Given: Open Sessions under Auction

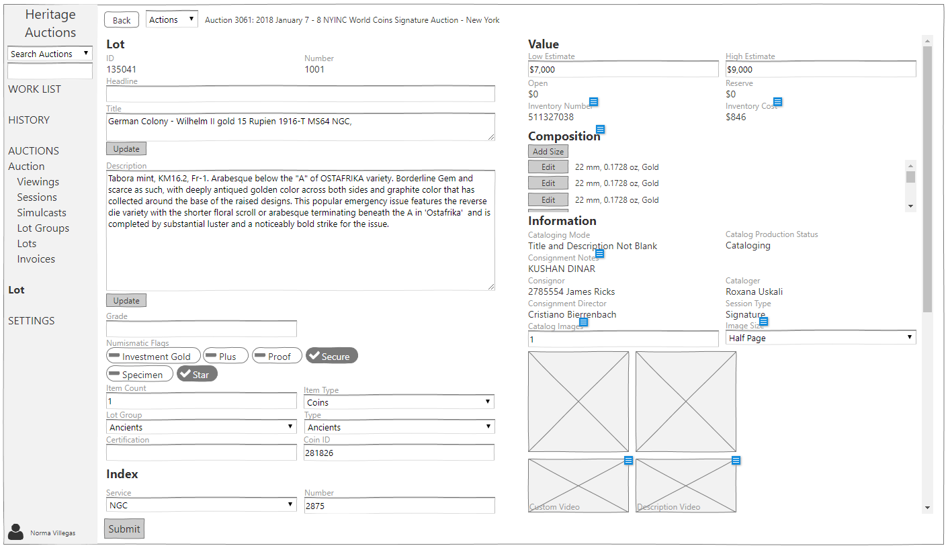Looking at the screenshot, I should click(37, 197).
